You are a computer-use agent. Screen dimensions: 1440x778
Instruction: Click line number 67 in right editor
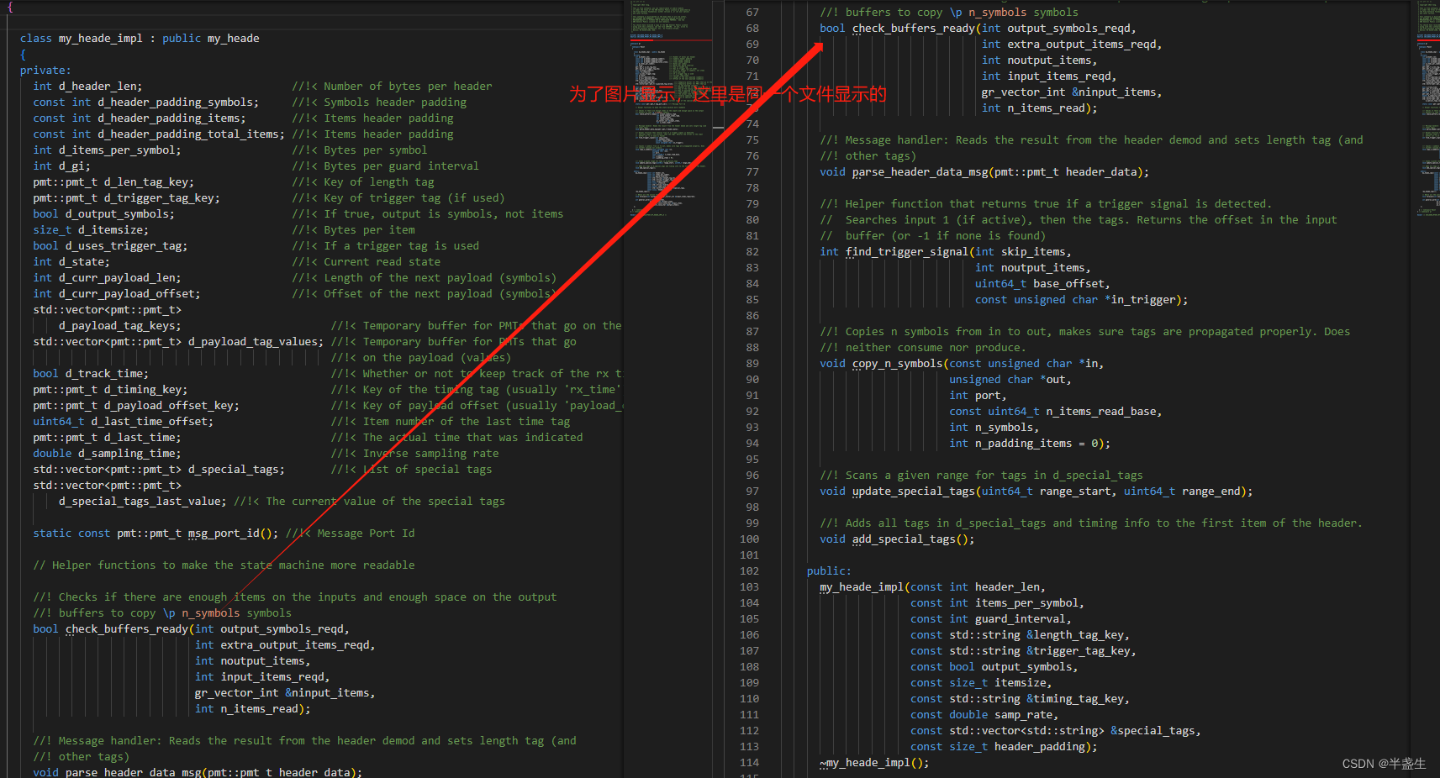coord(752,13)
